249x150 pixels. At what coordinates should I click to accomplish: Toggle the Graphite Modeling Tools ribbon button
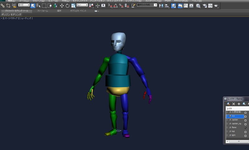pyautogui.click(x=180, y=6)
